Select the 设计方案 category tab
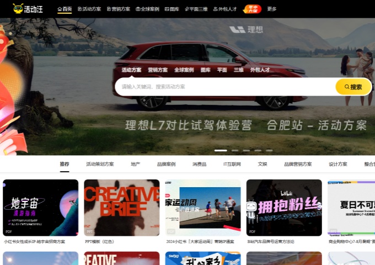Screen dimensions: 375x265 [338, 164]
